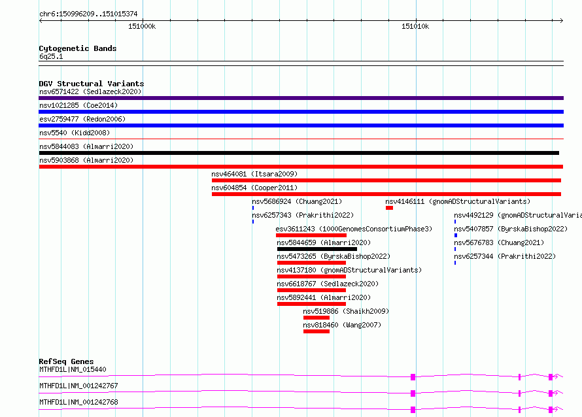
Task: Click the red bar under nsv604854
Action: [x=386, y=194]
